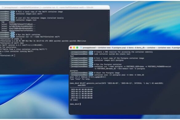This screenshot has height=120, width=180.
Task: Click the 'swift repl' command line
Action: point(12,43)
